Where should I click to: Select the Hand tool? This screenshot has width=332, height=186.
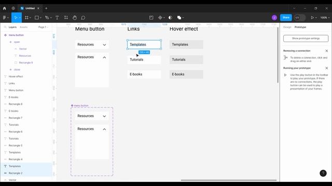coord(75,18)
